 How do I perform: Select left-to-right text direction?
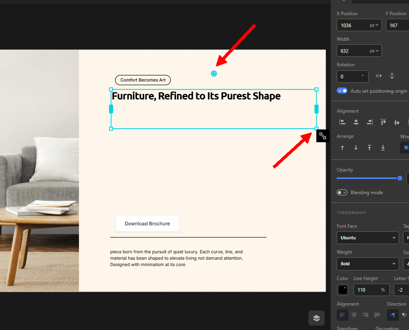(393, 315)
